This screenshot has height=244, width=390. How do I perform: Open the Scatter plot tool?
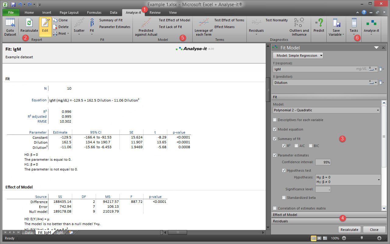[x=79, y=23]
